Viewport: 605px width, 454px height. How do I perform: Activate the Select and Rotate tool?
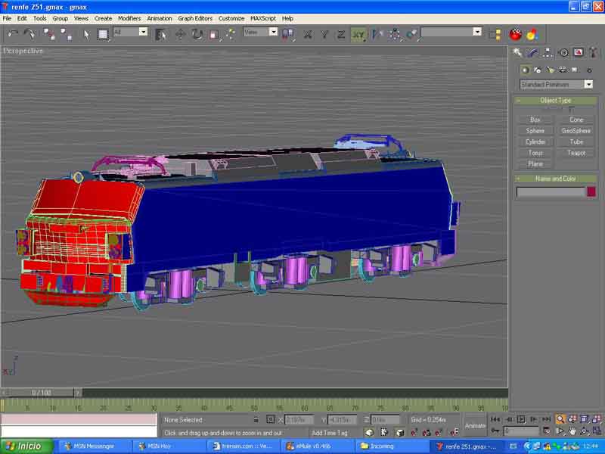(x=197, y=34)
